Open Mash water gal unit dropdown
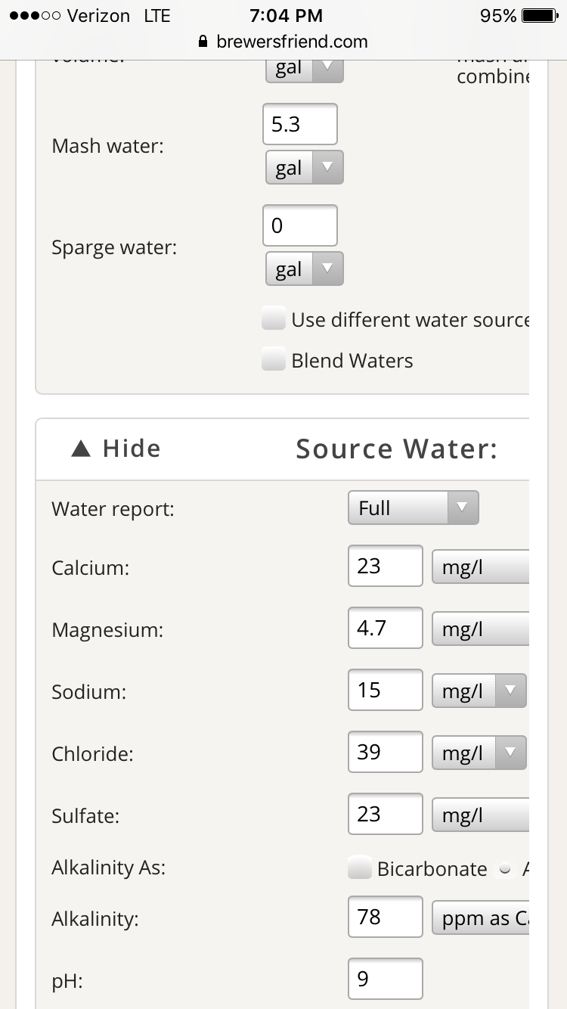Image resolution: width=567 pixels, height=1009 pixels. 304,167
